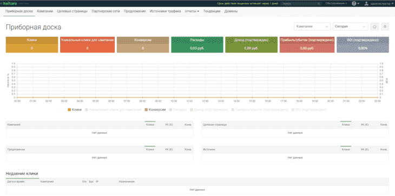Viewport: 395px width, 196px height.
Task: Toggle Расходы series in chart legend
Action: pyautogui.click(x=178, y=109)
